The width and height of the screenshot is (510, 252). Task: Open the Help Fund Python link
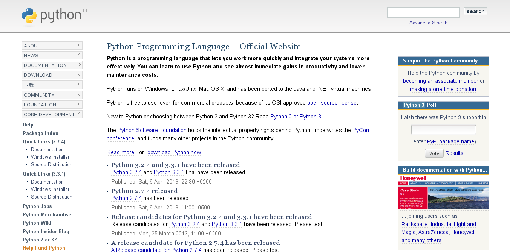(44, 248)
